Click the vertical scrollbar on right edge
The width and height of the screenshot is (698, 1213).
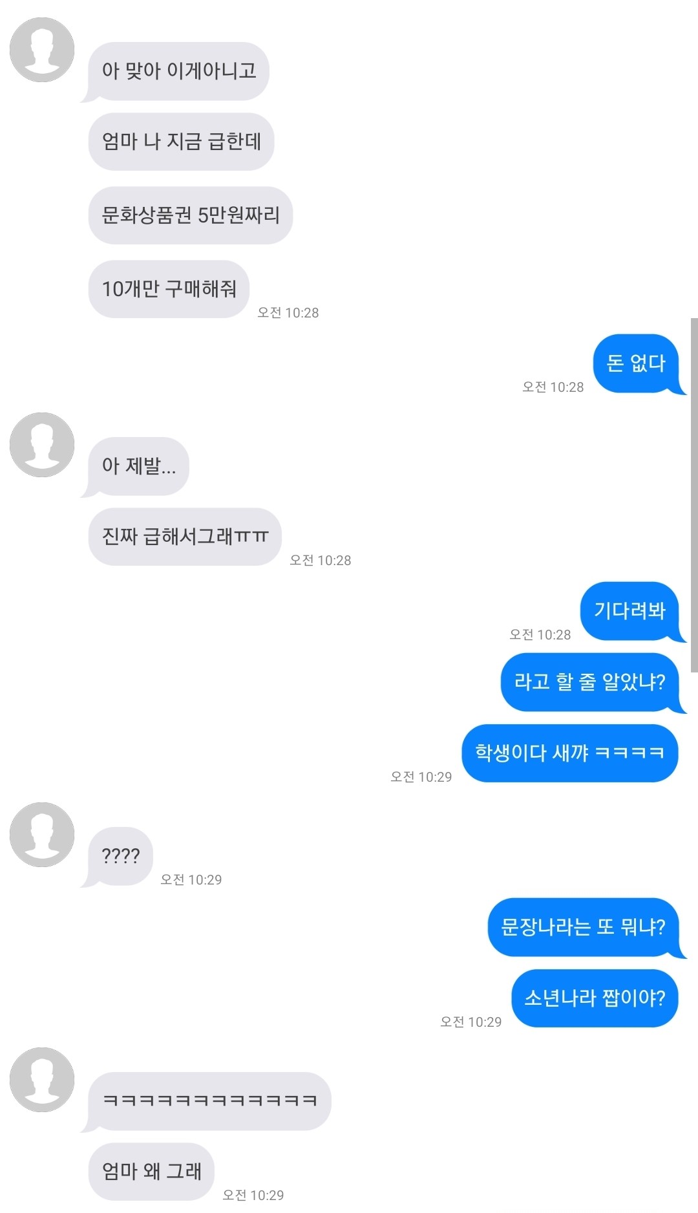pyautogui.click(x=694, y=495)
